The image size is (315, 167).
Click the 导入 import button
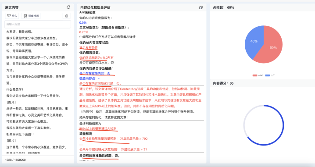coord(12,16)
